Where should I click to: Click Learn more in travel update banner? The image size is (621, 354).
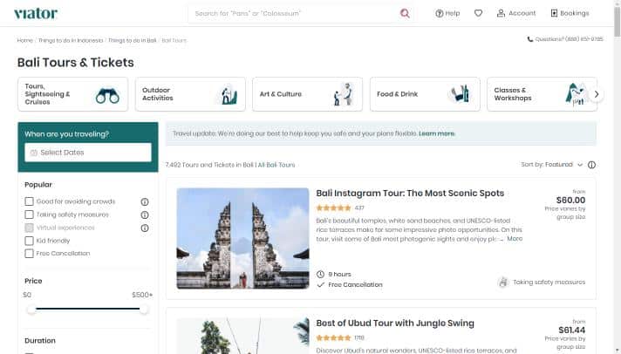[x=437, y=133]
